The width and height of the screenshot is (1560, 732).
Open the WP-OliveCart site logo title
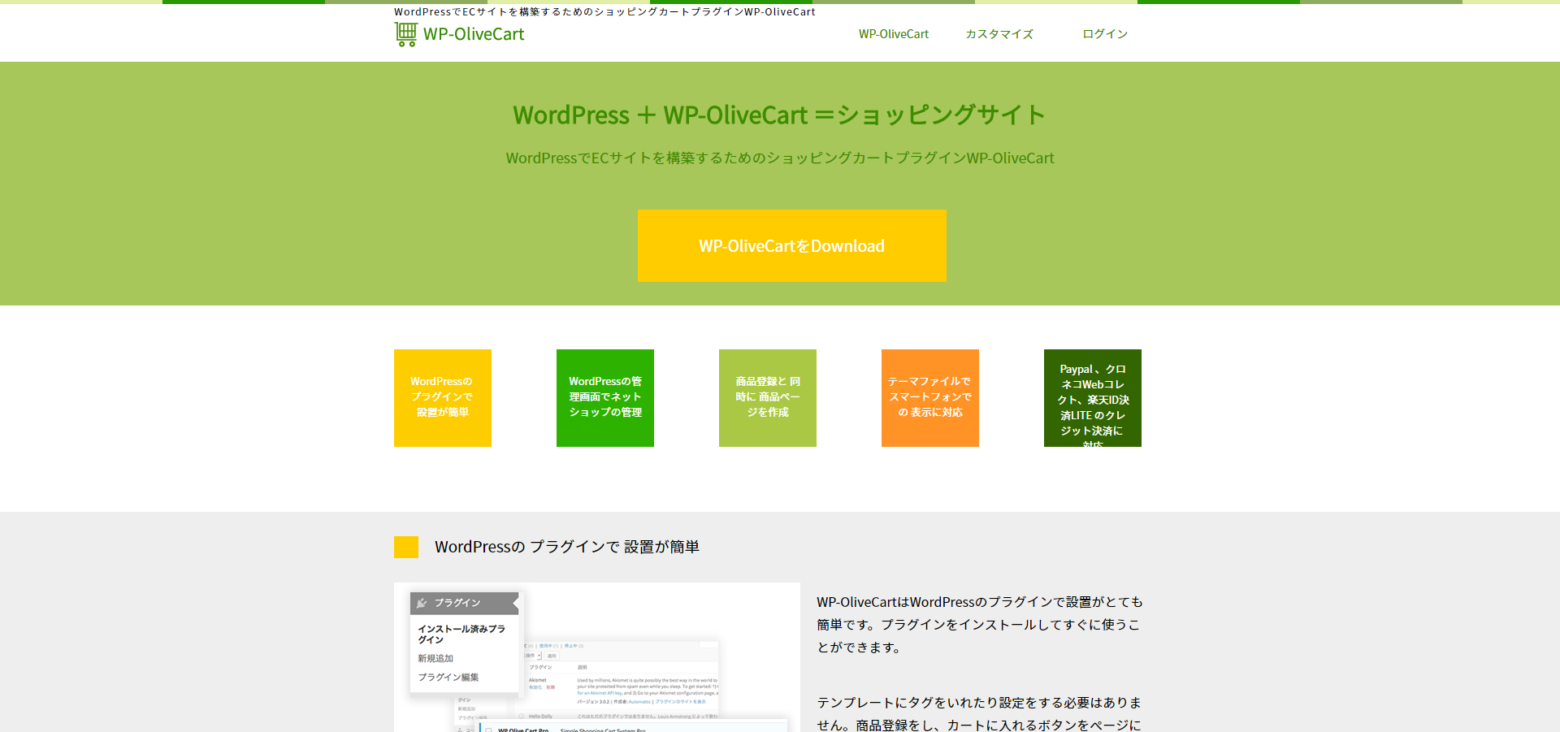point(474,34)
